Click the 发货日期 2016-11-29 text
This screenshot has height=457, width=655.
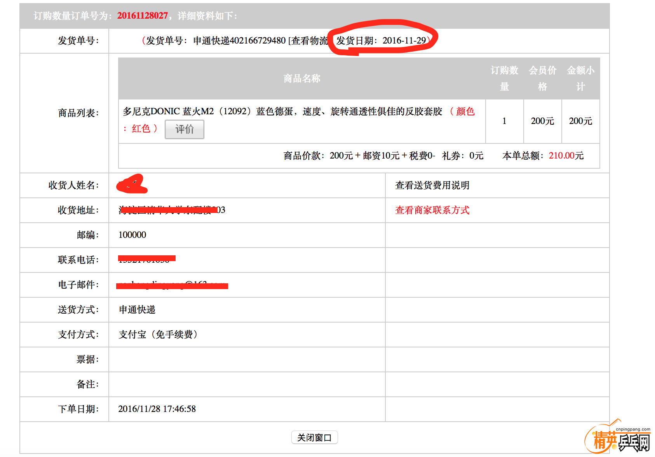(381, 41)
